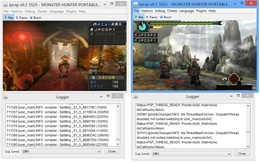
Task: Reset emulation in right Jpcsp window
Action: pos(166,17)
